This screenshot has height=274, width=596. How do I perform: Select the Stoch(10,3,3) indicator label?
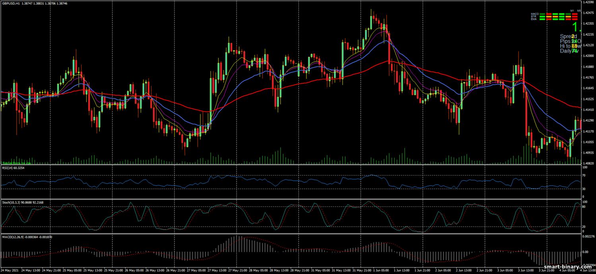12,203
